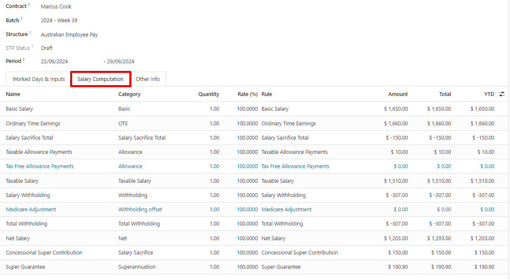The height and width of the screenshot is (280, 510).
Task: Click the period end date 29/09/2024
Action: click(x=120, y=62)
